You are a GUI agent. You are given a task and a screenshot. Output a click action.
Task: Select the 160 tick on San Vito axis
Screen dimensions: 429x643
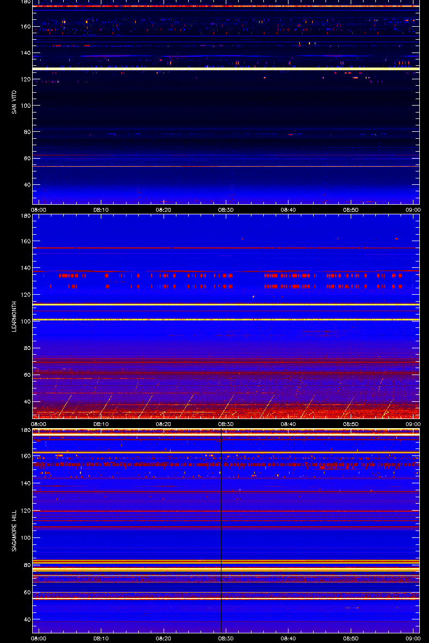(x=26, y=27)
